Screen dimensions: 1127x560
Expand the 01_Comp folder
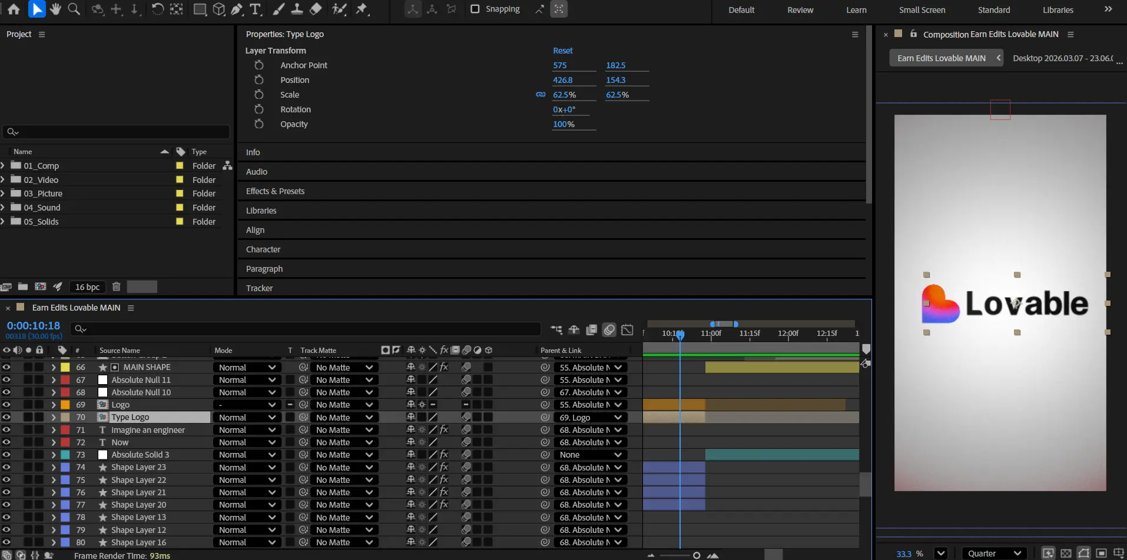(4, 166)
